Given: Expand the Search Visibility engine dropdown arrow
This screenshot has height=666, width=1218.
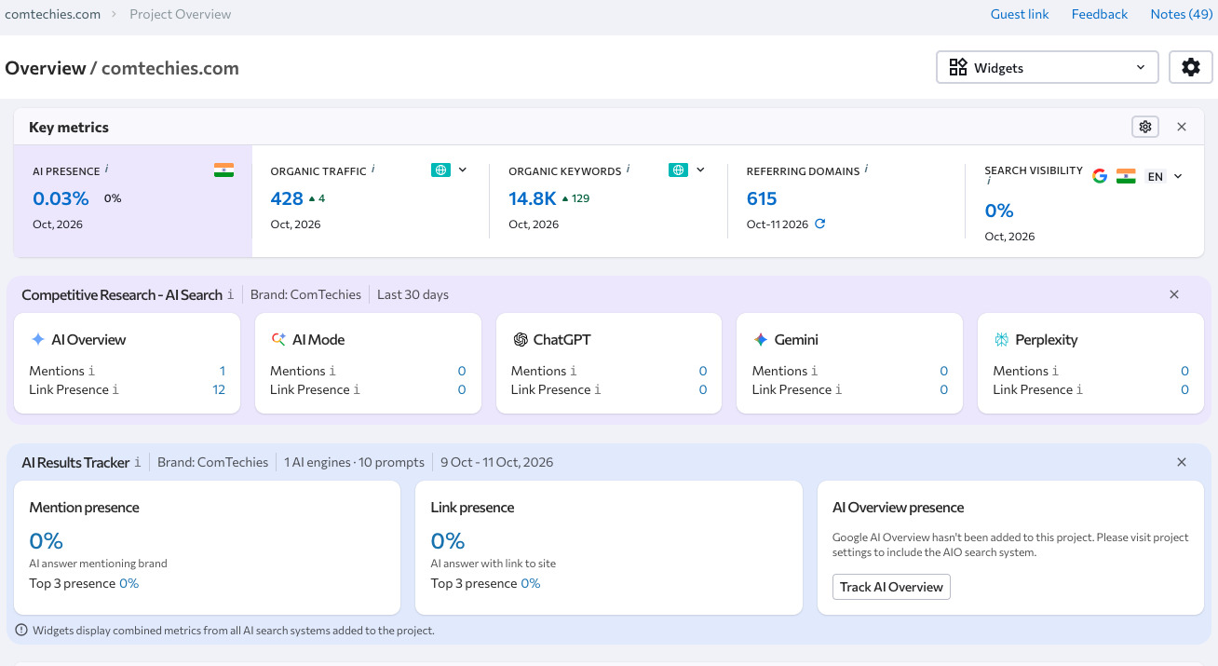Looking at the screenshot, I should click(1178, 176).
